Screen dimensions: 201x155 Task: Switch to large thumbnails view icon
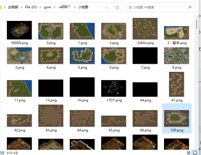pyautogui.click(x=195, y=153)
